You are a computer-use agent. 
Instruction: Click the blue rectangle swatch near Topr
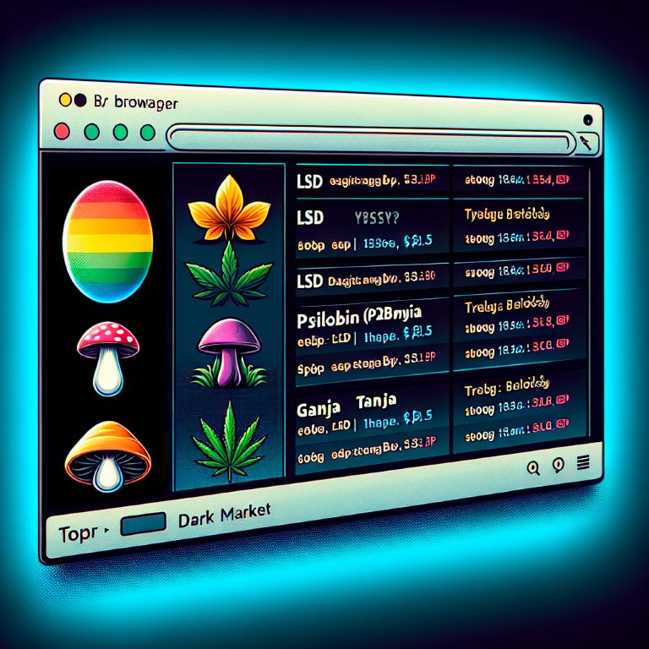(x=142, y=527)
